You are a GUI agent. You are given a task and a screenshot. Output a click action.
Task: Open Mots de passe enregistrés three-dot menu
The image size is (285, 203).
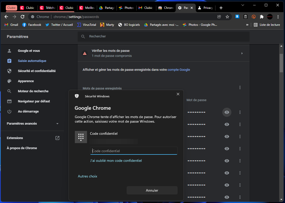pyautogui.click(x=240, y=88)
